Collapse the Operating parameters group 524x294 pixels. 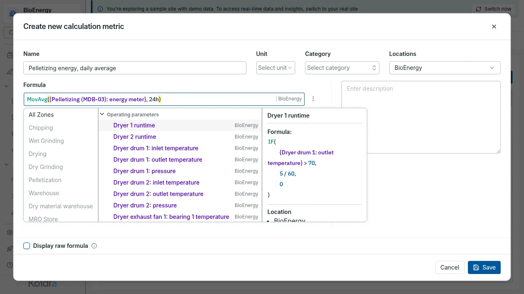pyautogui.click(x=102, y=115)
